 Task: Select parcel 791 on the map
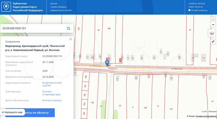coord(85,86)
